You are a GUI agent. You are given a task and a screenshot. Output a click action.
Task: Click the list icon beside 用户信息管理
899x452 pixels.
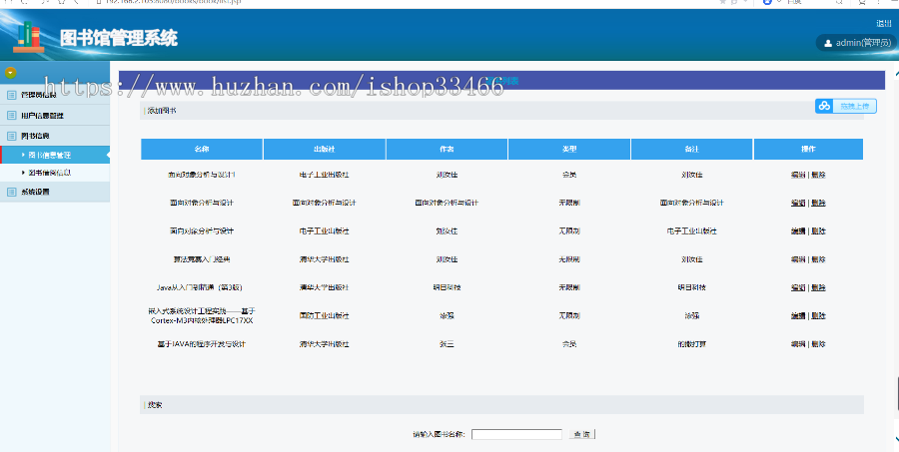[11, 115]
